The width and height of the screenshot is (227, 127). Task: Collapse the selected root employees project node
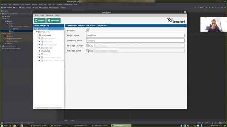point(35,29)
